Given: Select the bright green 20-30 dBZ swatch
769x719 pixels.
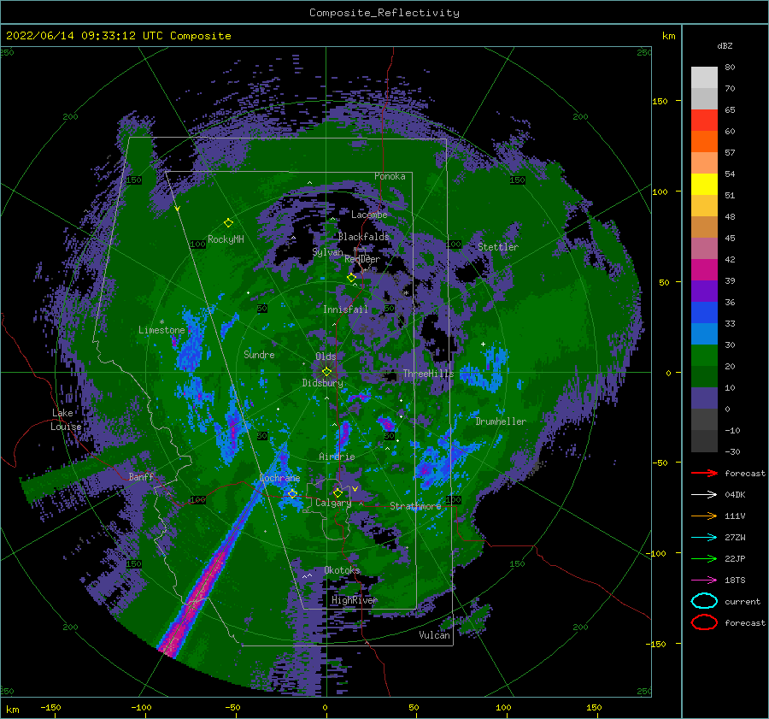Looking at the screenshot, I should tap(704, 356).
